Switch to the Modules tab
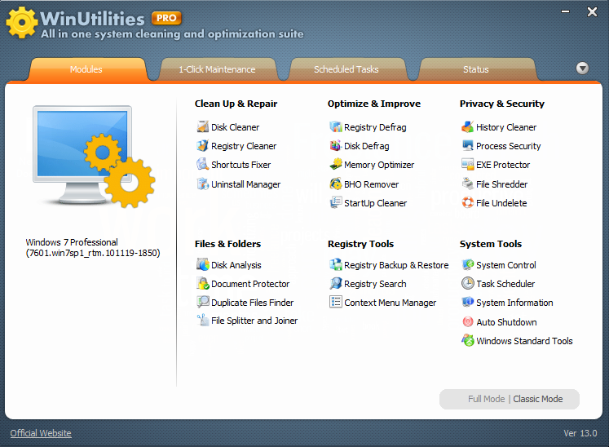This screenshot has width=609, height=447. pos(86,69)
